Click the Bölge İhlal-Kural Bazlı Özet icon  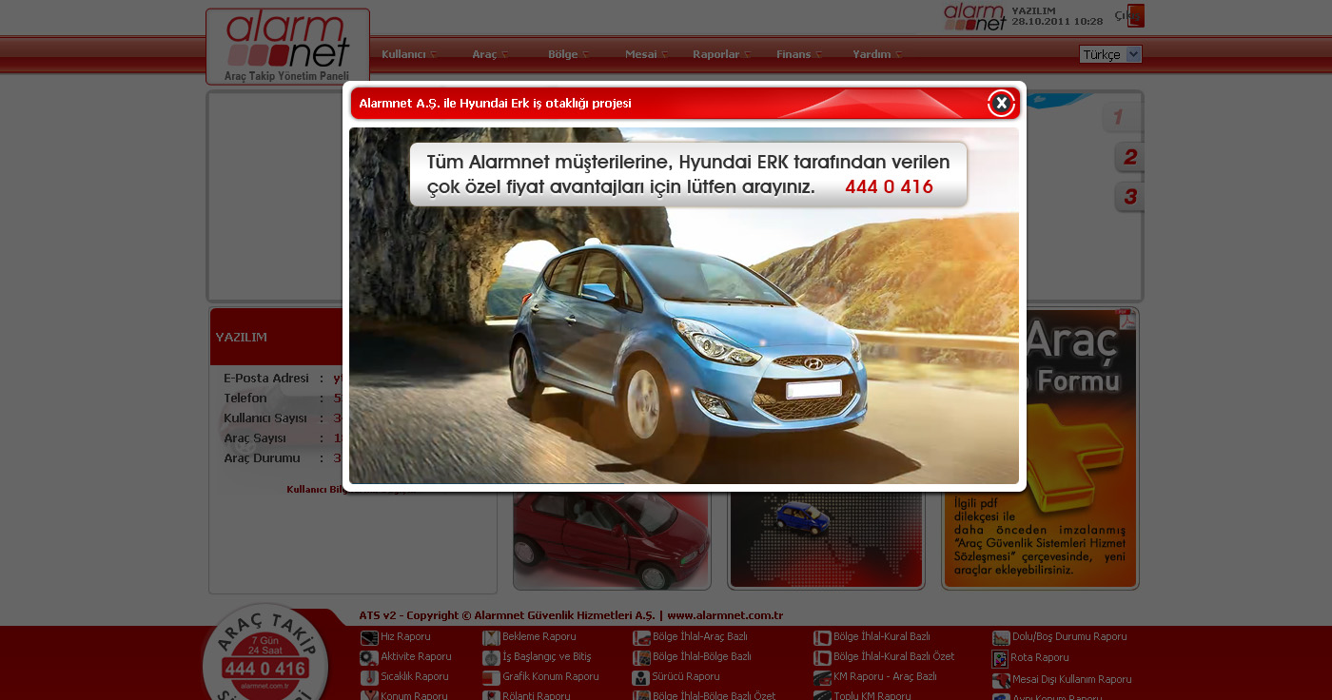pos(822,657)
